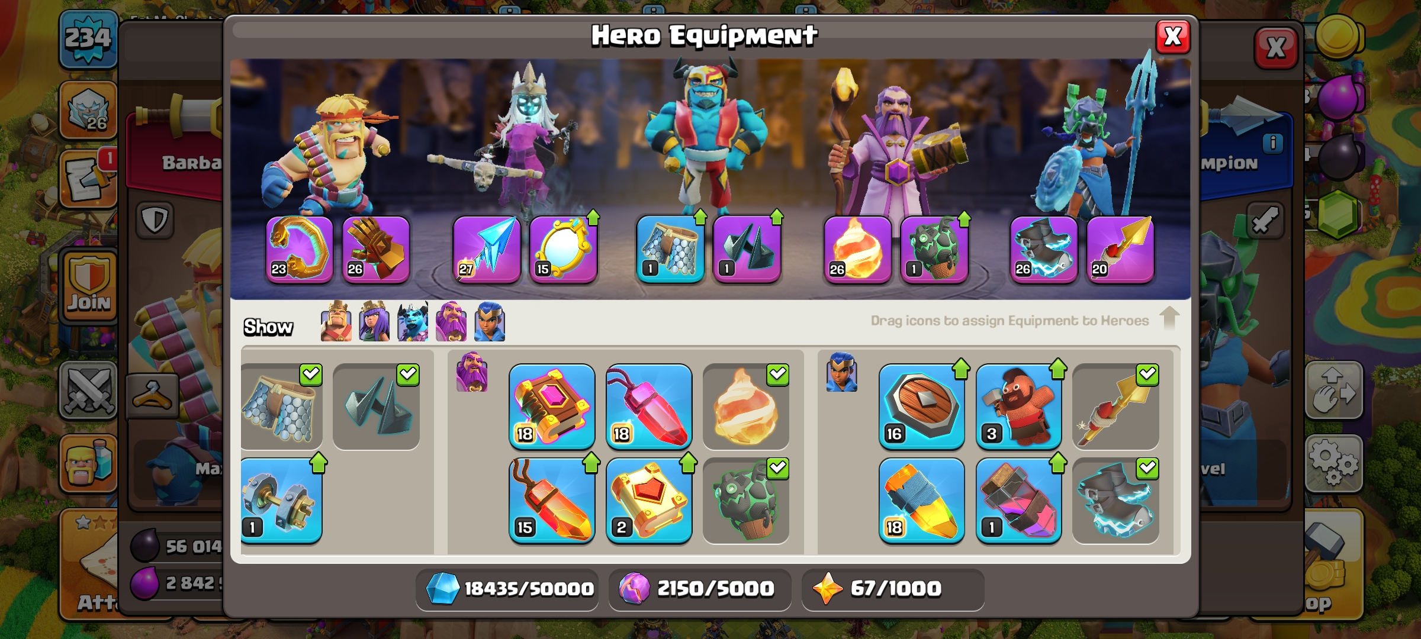Choose the level 16 shield in inventory
The image size is (1421, 639).
[x=922, y=406]
